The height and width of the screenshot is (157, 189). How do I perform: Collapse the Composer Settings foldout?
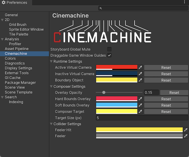click(x=51, y=87)
